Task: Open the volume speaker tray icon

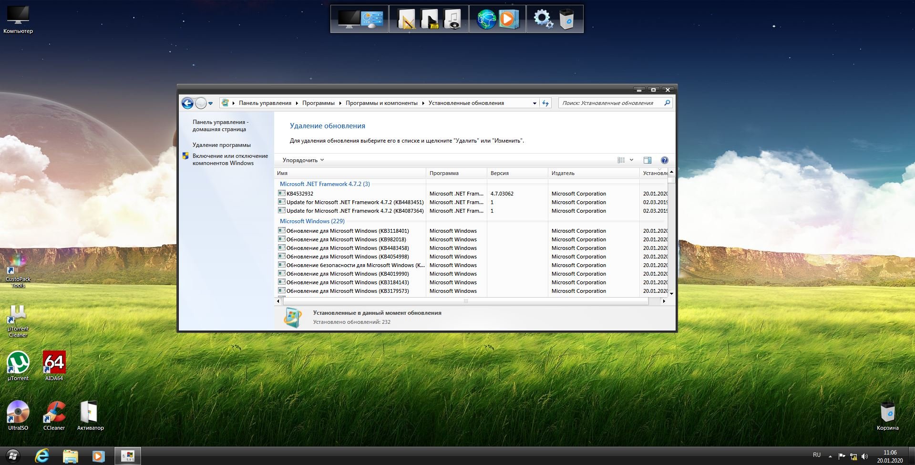Action: pyautogui.click(x=865, y=456)
